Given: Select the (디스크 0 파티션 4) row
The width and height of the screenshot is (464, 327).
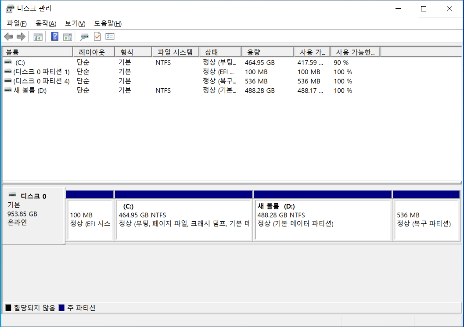Looking at the screenshot, I should tap(192, 81).
